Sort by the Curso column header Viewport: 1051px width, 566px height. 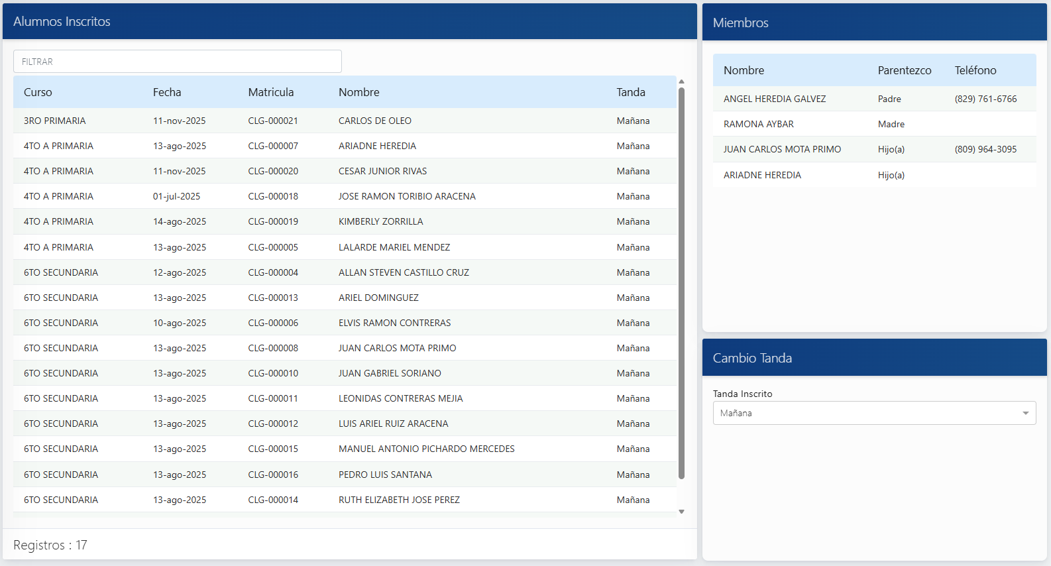pyautogui.click(x=38, y=92)
